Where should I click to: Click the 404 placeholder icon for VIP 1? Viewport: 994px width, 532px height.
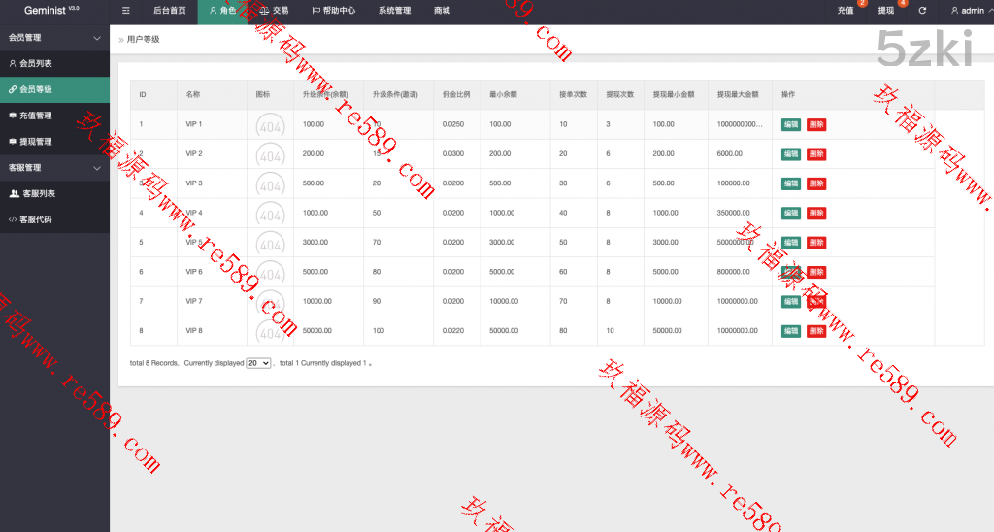pyautogui.click(x=270, y=125)
